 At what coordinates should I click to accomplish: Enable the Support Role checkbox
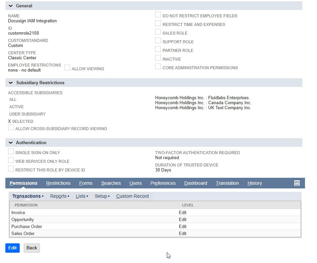[x=158, y=41]
